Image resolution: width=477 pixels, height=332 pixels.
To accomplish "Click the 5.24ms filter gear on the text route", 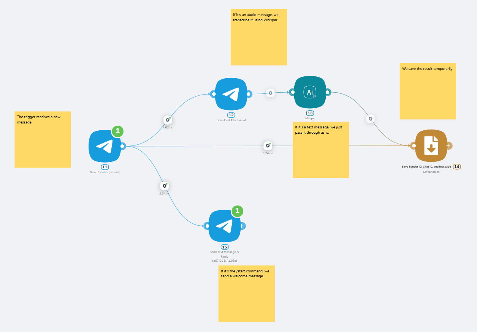I will coord(268,145).
